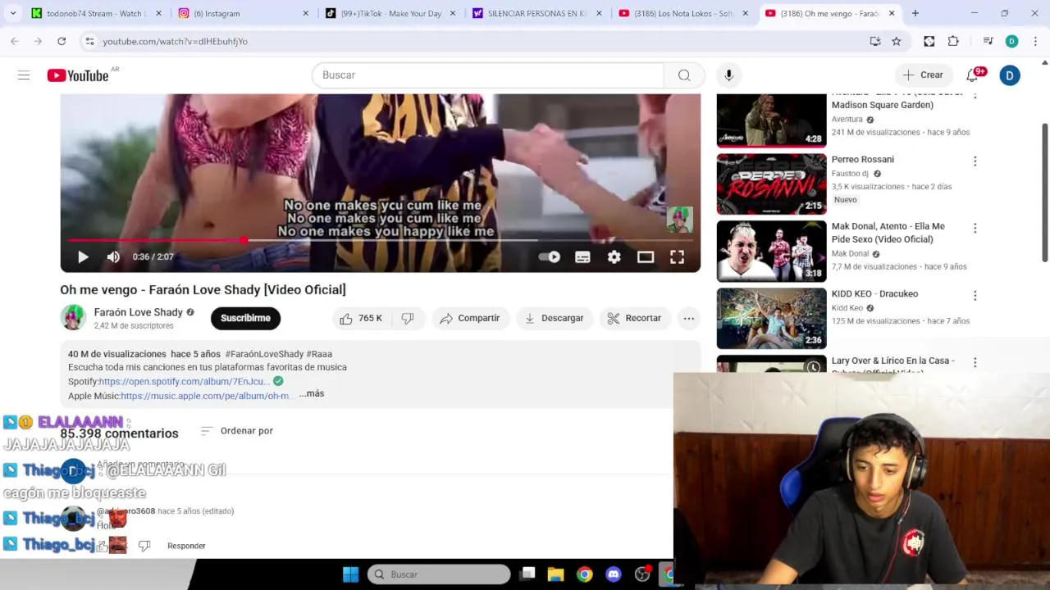The height and width of the screenshot is (590, 1050).
Task: Click the #FaraónLoveShady hashtag
Action: 264,354
